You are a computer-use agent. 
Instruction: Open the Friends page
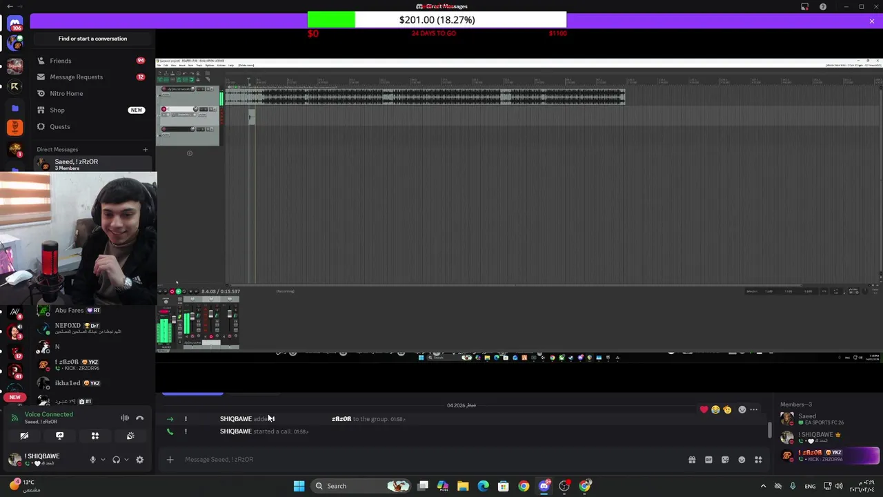tap(92, 61)
